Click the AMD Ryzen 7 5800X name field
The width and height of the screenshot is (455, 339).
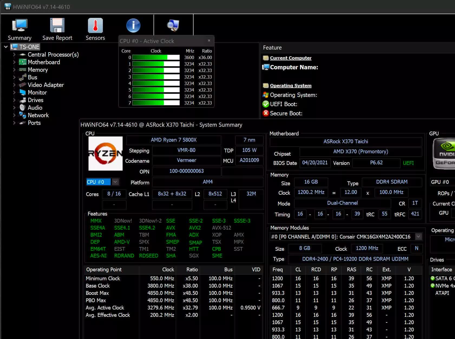[174, 140]
